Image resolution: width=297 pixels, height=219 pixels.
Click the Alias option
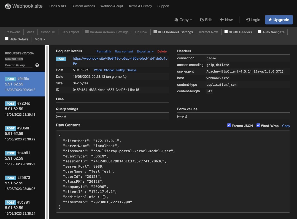click(31, 32)
